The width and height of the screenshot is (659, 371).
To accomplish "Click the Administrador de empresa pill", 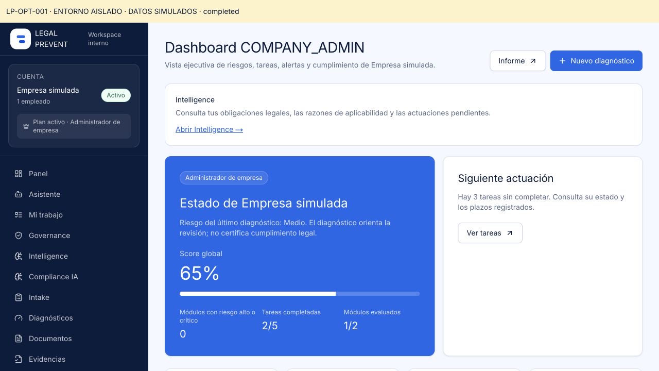I will (224, 178).
